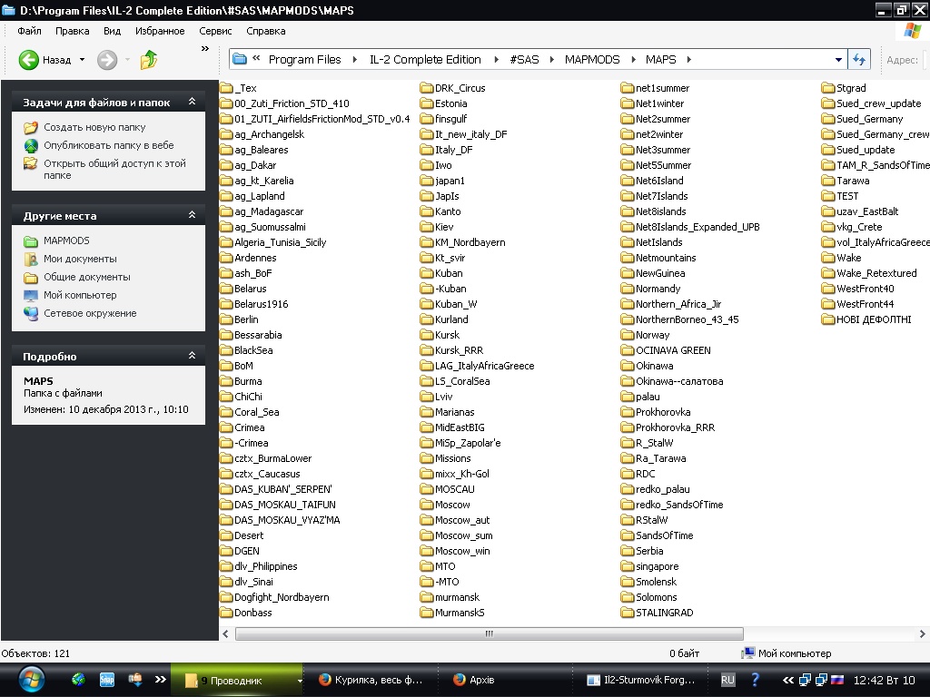The height and width of the screenshot is (697, 930).
Task: Select the ag_Archangelsk folder icon
Action: coord(226,134)
